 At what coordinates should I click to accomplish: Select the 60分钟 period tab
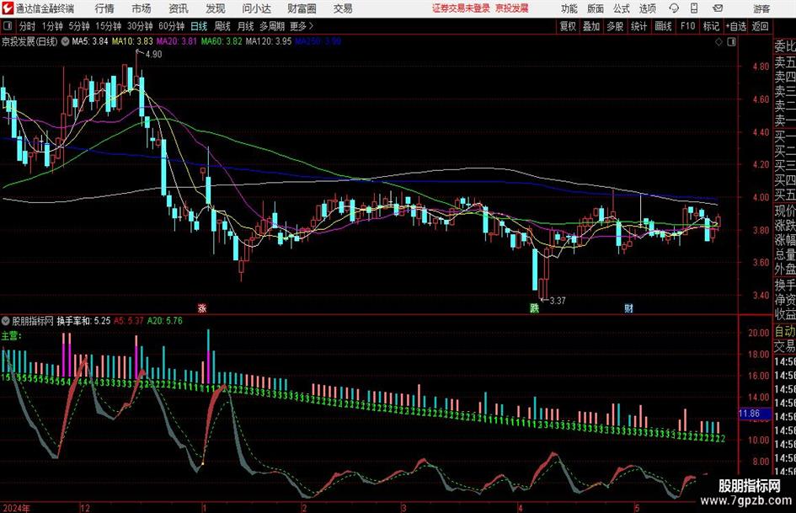tap(171, 26)
